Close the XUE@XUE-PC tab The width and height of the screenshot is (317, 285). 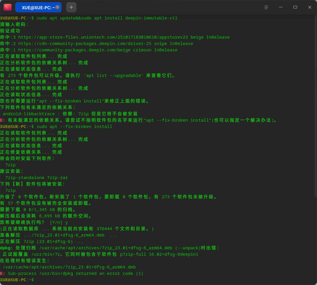click(57, 7)
